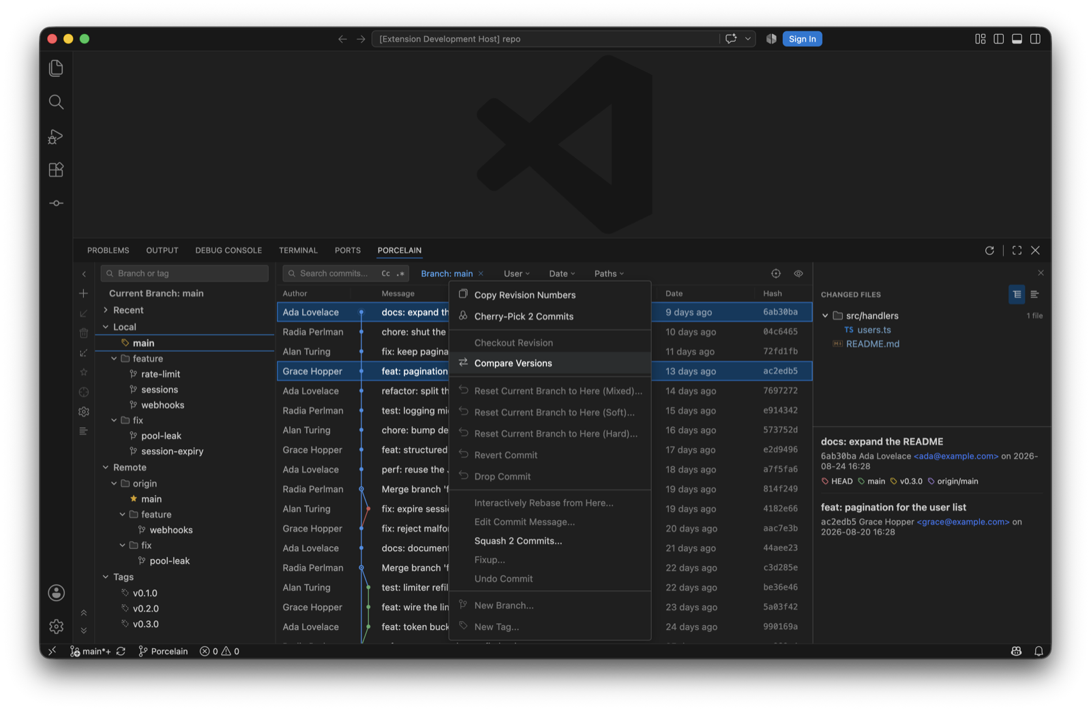1091x711 pixels.
Task: Open the Date filter dropdown
Action: (x=562, y=273)
